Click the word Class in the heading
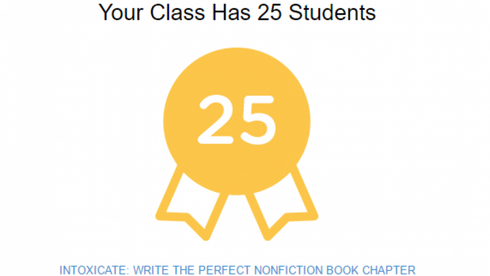Image resolution: width=490 pixels, height=276 pixels. (x=177, y=12)
